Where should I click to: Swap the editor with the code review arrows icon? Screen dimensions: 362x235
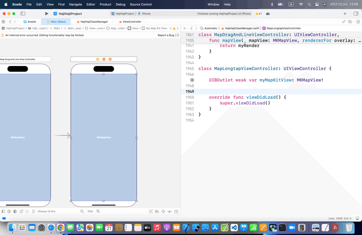click(343, 22)
